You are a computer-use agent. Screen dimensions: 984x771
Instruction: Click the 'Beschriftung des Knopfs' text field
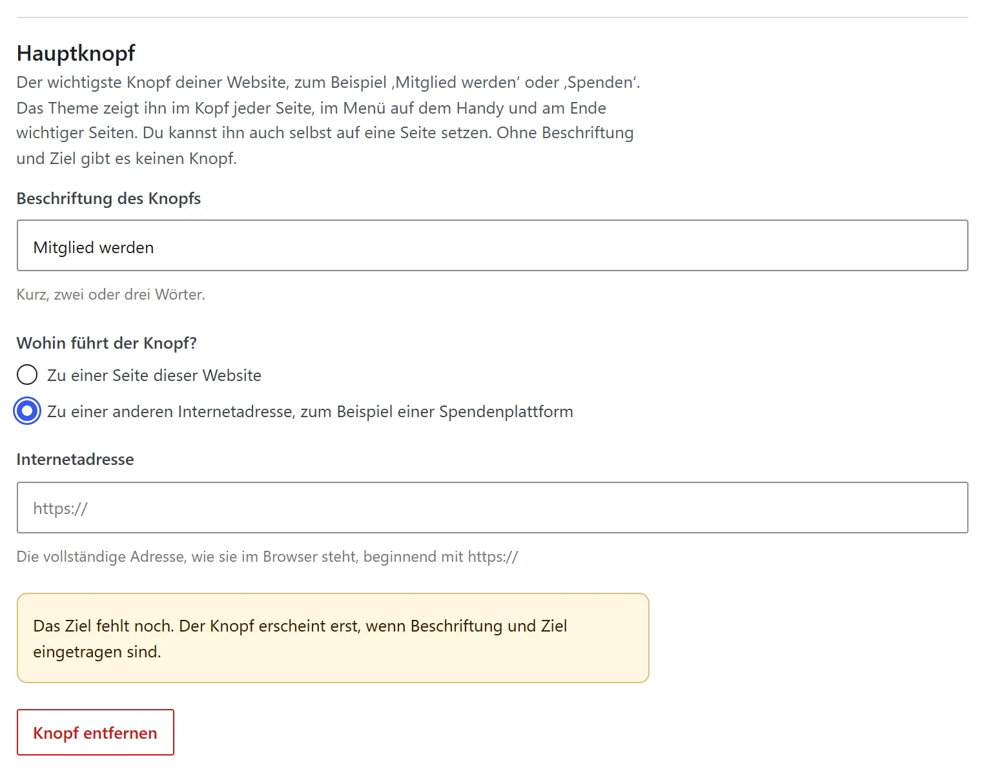(x=492, y=245)
